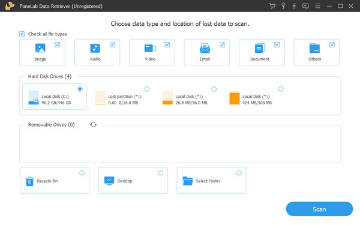Click the 96.2 GB/446 GB size text

click(56, 103)
